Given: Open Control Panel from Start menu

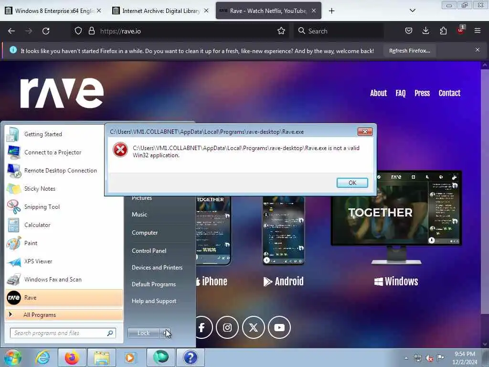Looking at the screenshot, I should point(149,250).
